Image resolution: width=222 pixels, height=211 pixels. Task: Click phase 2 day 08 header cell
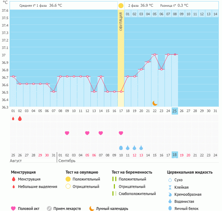[x=174, y=14]
